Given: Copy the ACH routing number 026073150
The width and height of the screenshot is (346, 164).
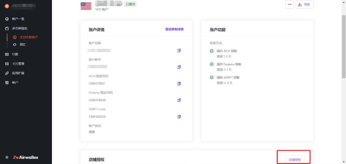Looking at the screenshot, I should point(179,84).
